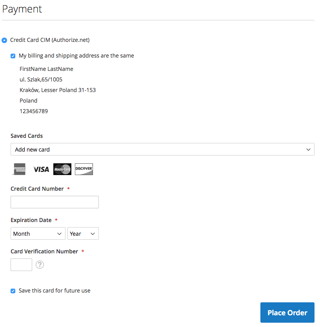Image resolution: width=320 pixels, height=327 pixels.
Task: Click the Credit Card Number field label
Action: (37, 189)
